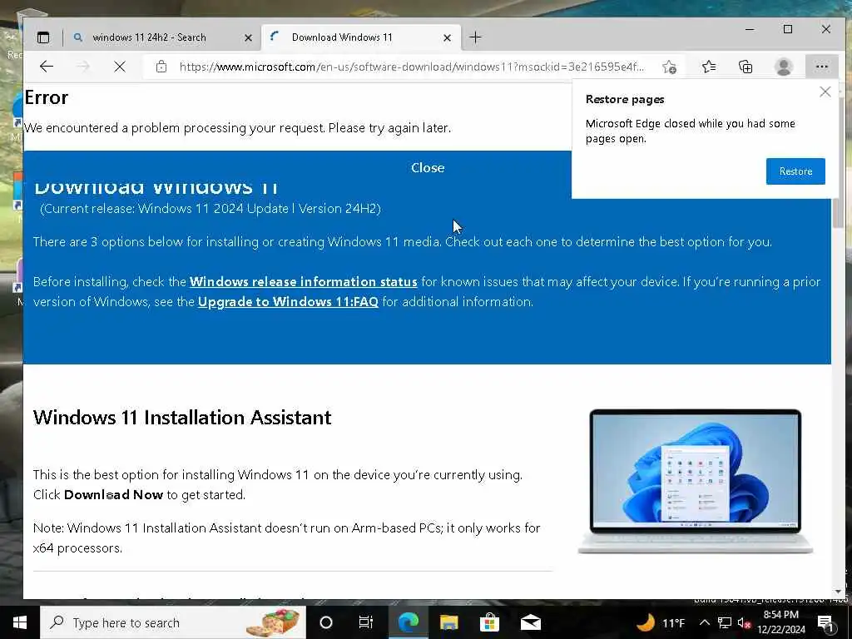Image resolution: width=852 pixels, height=639 pixels.
Task: Dismiss the Restore pages popup
Action: coord(825,92)
